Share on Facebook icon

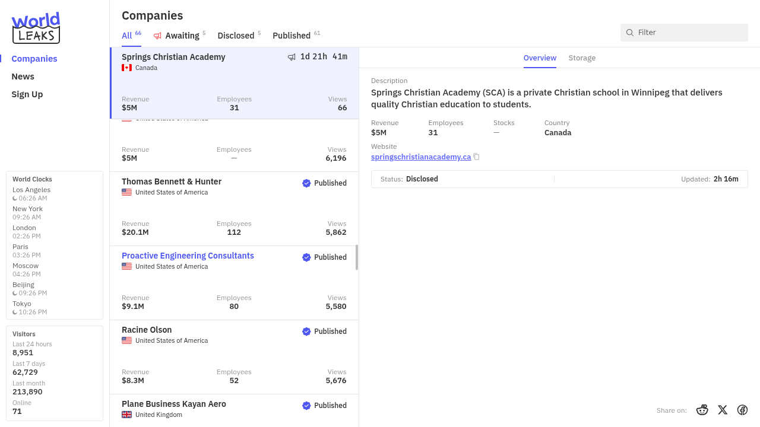pos(742,410)
